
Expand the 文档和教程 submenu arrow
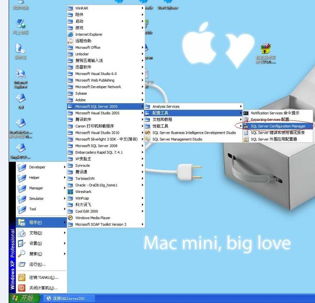241,120
